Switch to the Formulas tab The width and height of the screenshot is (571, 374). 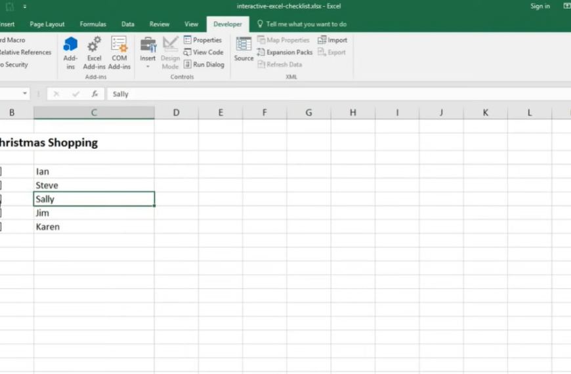coord(93,24)
